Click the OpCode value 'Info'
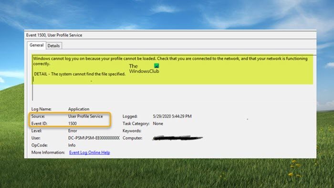 (72, 145)
